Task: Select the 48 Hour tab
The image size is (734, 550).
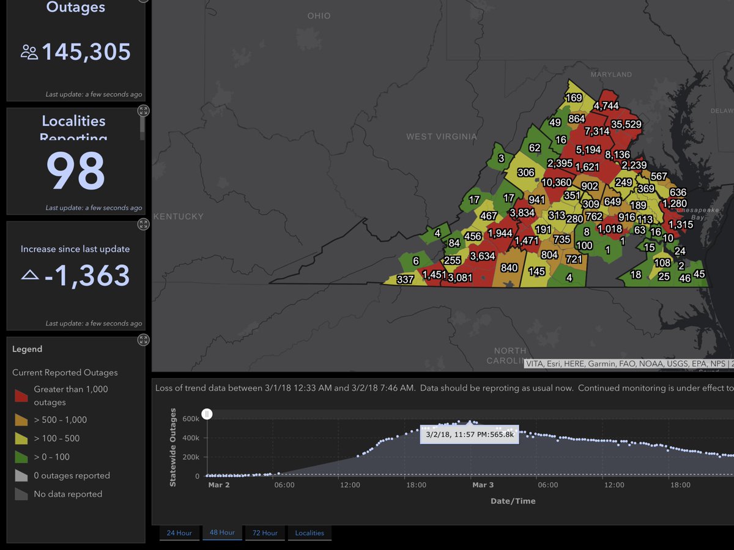Action: point(222,532)
